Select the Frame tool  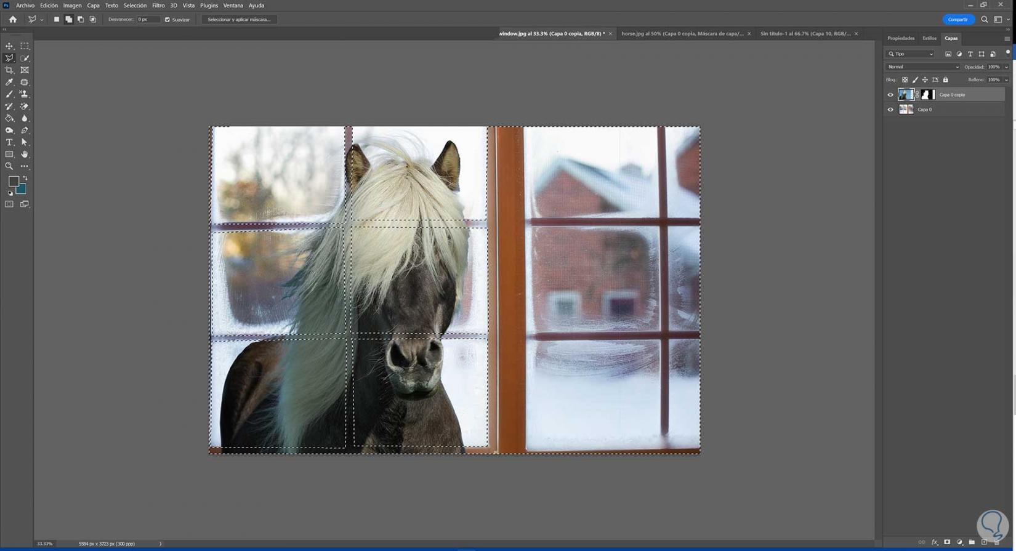pos(25,70)
